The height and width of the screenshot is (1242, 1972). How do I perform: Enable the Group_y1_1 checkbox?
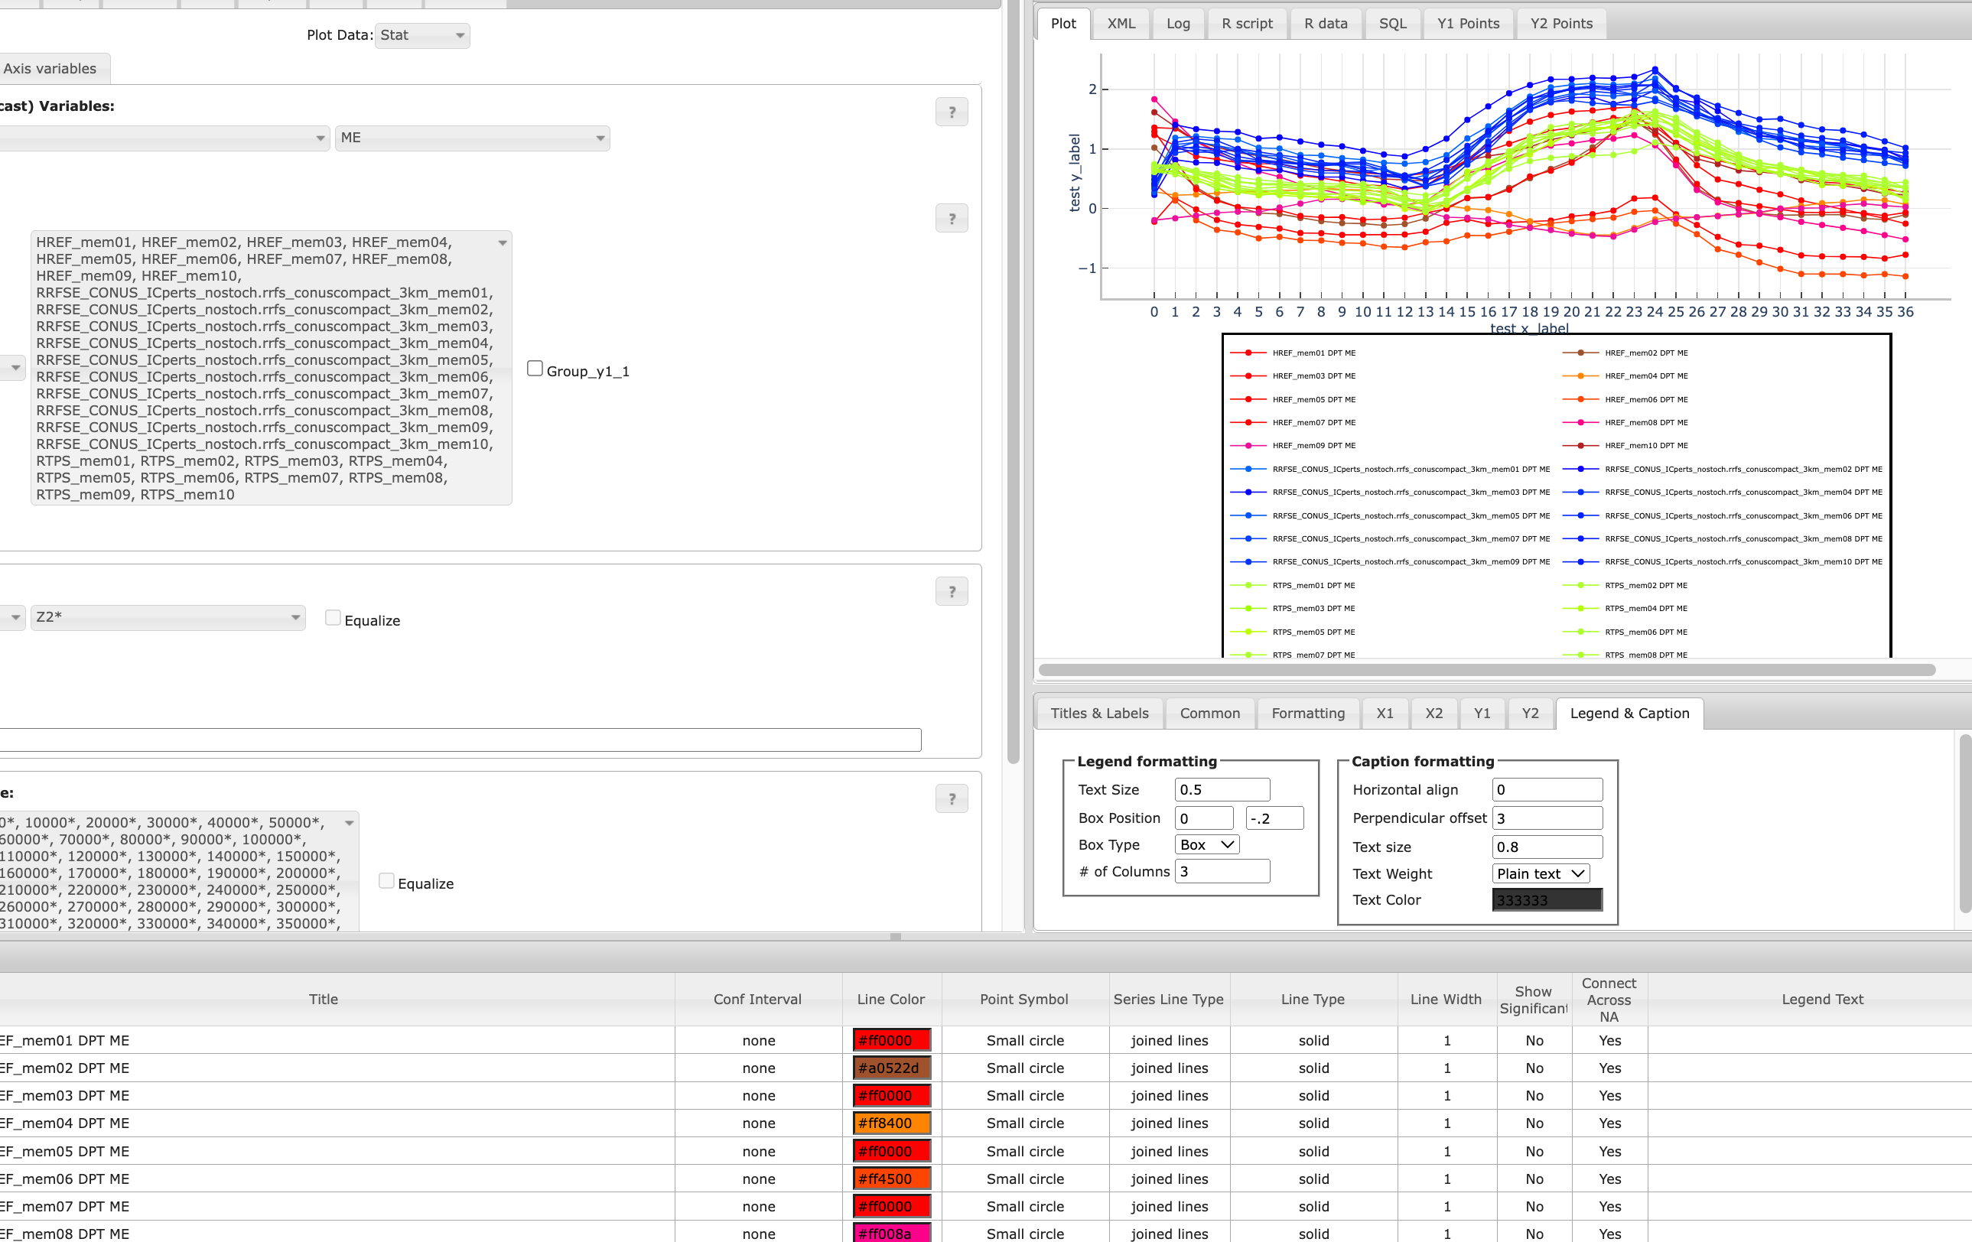click(x=535, y=368)
